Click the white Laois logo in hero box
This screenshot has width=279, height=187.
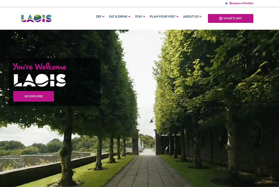[x=40, y=80]
